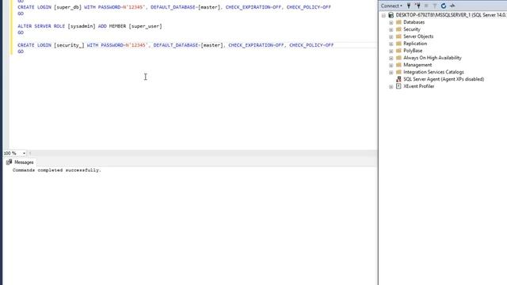507x285 pixels.
Task: Click the Integration Services Catalogs folder icon
Action: [x=398, y=72]
